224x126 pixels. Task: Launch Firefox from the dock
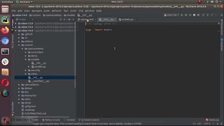point(5,30)
